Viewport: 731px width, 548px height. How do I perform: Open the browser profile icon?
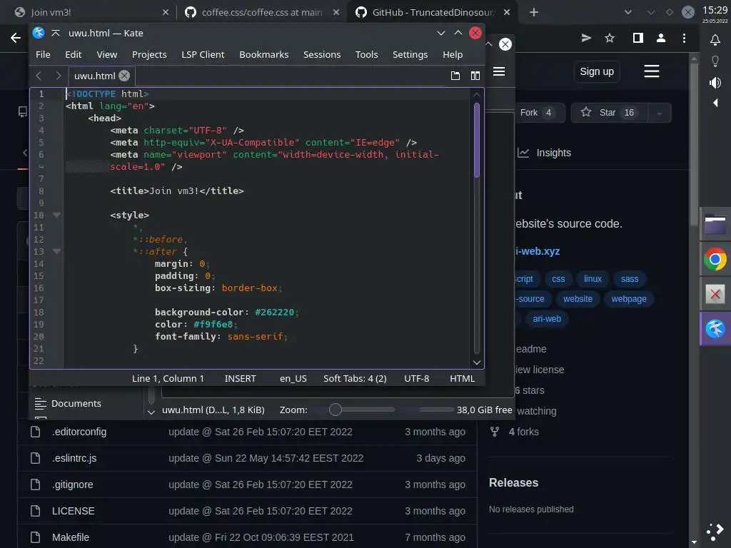(660, 39)
